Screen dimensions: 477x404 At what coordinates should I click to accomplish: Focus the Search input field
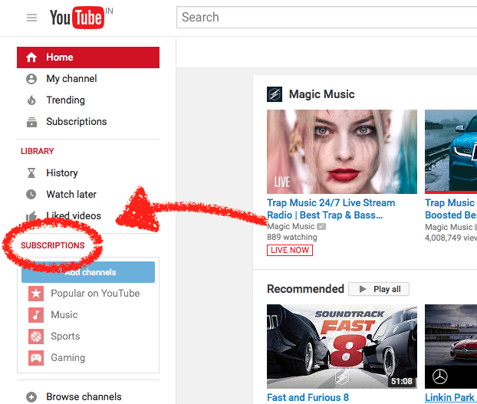(x=327, y=18)
